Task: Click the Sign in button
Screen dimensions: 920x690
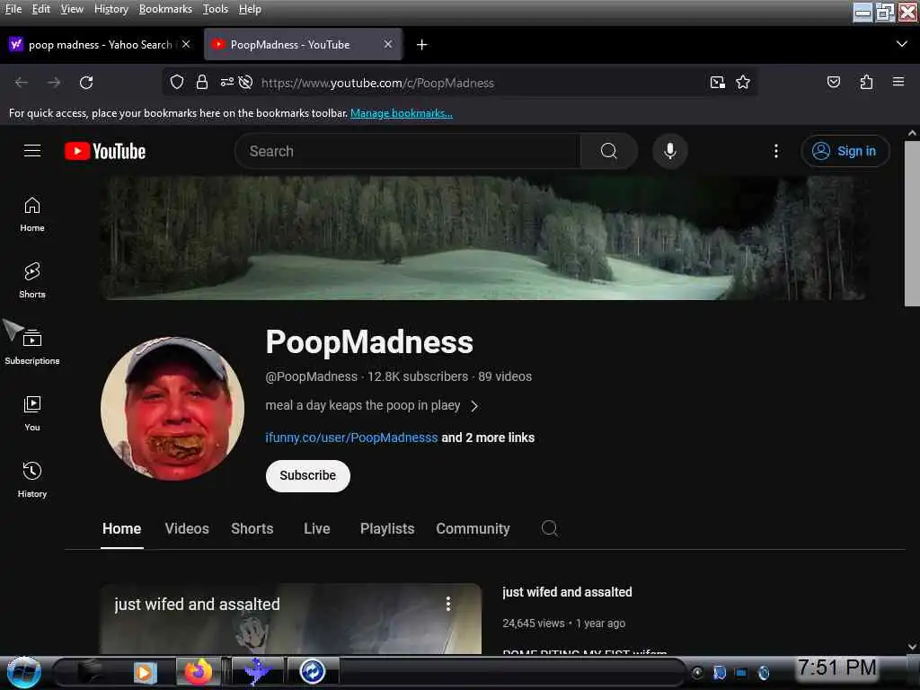Action: (845, 151)
